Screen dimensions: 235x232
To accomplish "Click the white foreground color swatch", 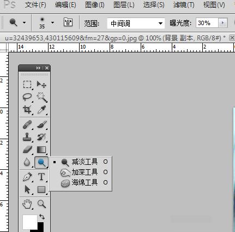I will click(x=29, y=222).
